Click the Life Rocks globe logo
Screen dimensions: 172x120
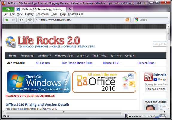[11, 42]
